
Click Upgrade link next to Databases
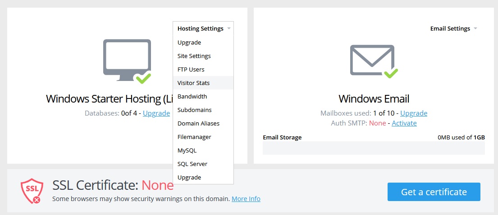pyautogui.click(x=156, y=113)
